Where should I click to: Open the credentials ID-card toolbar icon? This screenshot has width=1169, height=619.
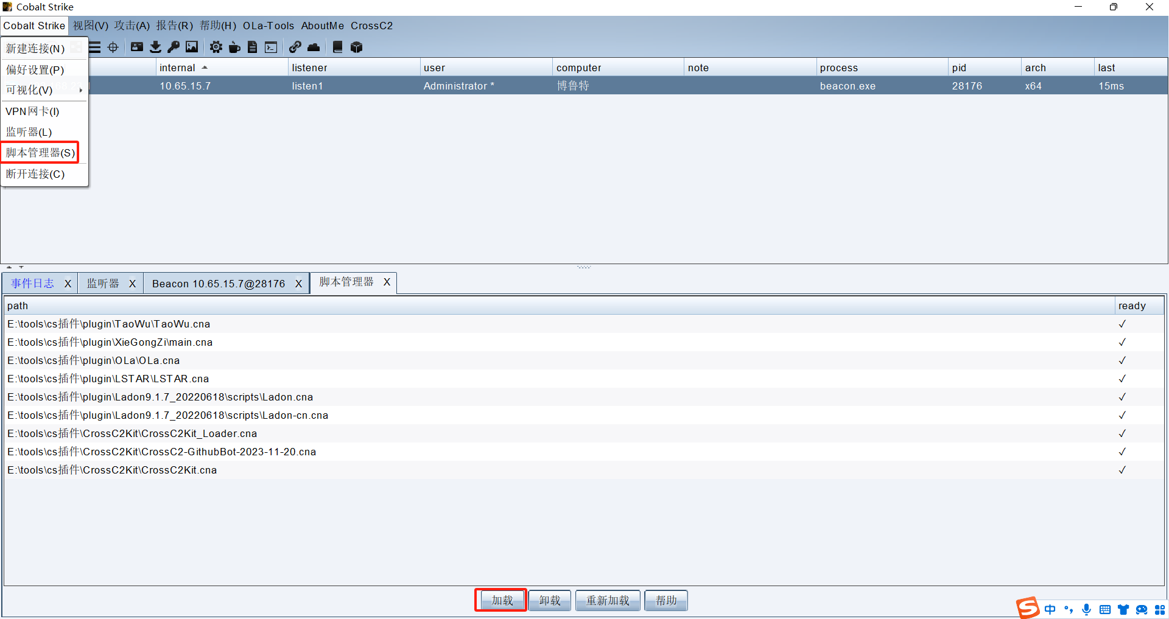coord(137,47)
